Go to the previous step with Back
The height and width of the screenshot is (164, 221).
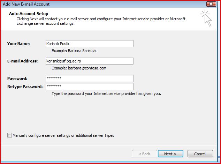(144, 154)
